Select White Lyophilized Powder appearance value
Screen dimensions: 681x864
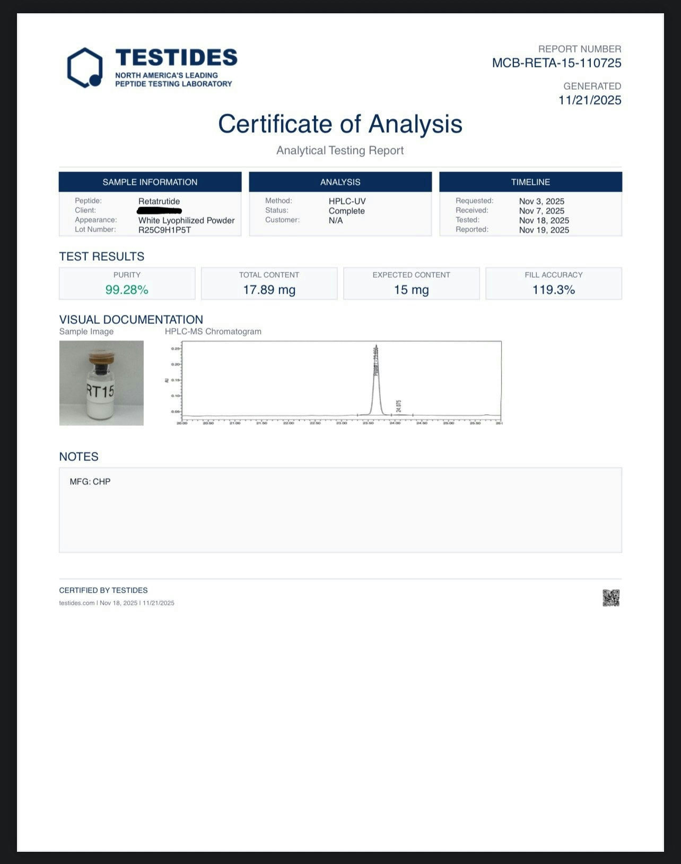(186, 220)
